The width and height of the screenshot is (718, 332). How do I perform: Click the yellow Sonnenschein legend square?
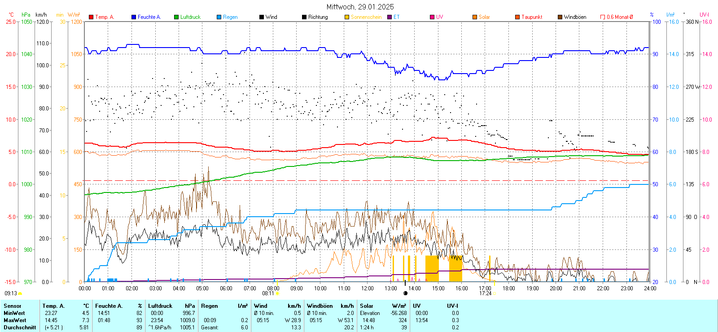point(347,17)
